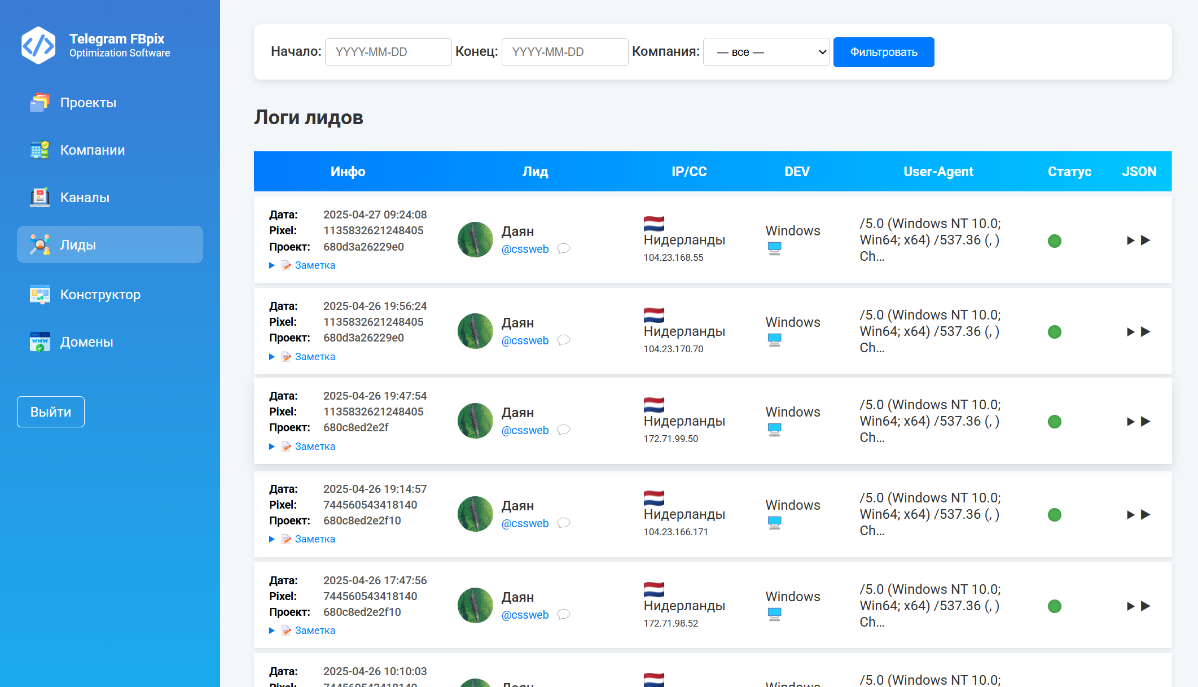
Task: Click the green status dot in the 17:47:56 row
Action: (x=1055, y=606)
